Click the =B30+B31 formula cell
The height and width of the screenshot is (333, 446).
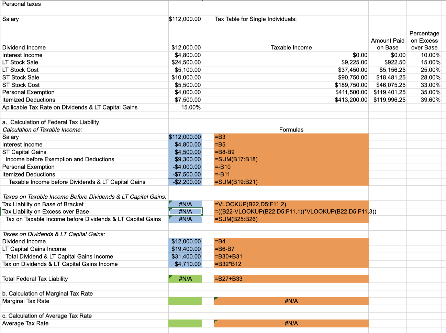click(x=291, y=256)
